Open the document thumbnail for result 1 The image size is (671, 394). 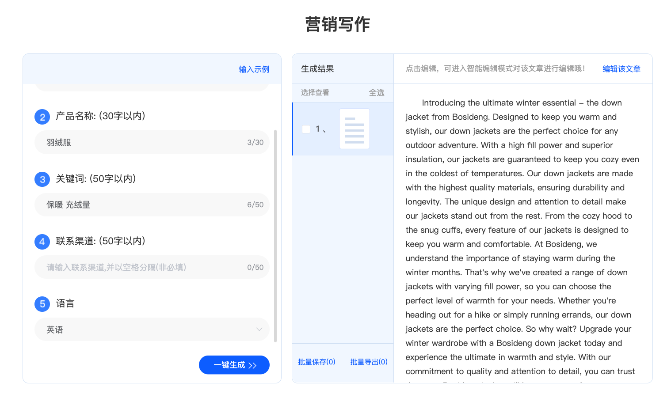click(355, 129)
